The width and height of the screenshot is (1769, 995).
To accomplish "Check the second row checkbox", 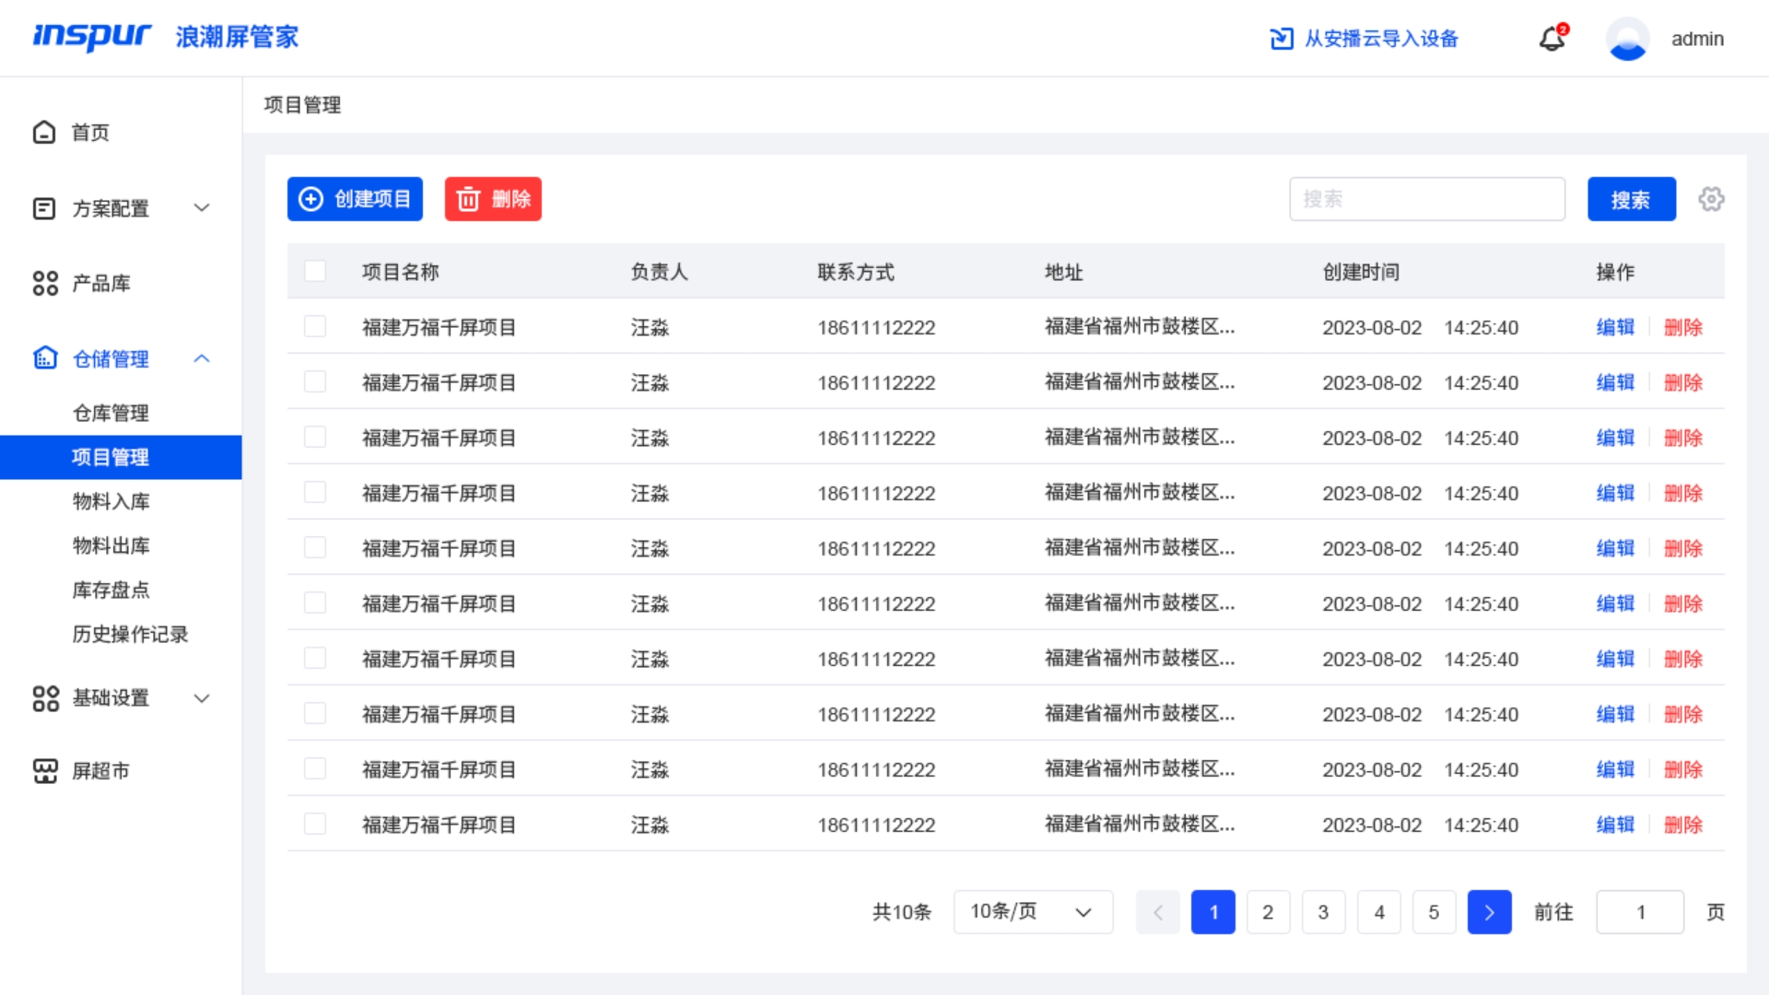I will (x=315, y=381).
